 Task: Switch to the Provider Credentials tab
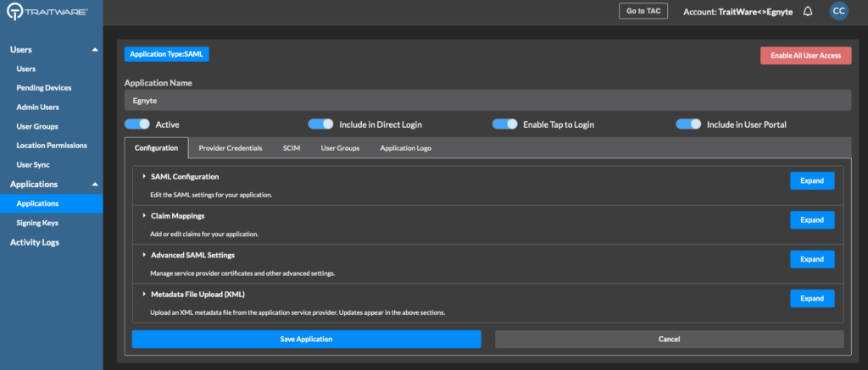pos(231,148)
